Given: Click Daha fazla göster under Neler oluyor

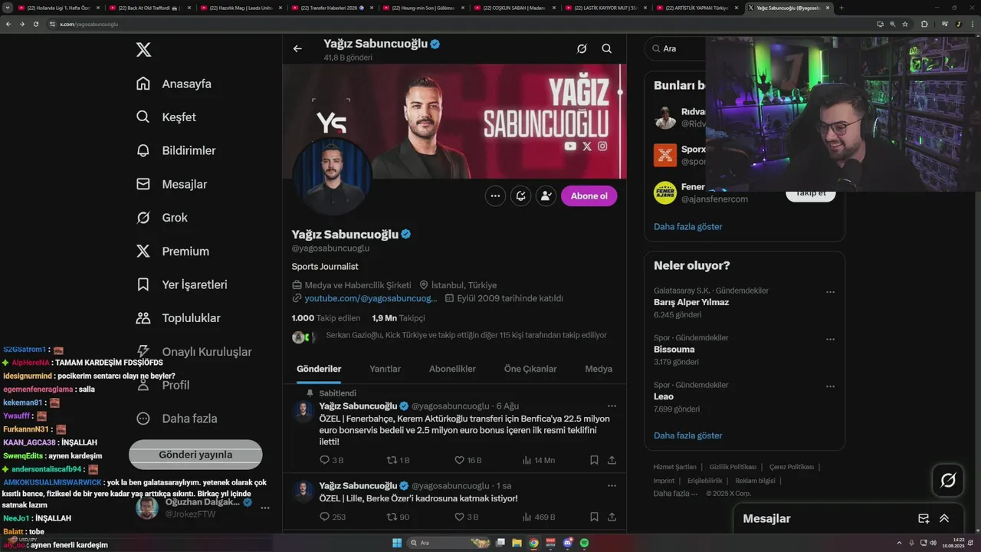Looking at the screenshot, I should point(687,435).
